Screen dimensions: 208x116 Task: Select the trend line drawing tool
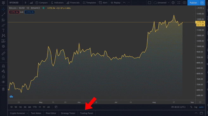(x=3, y=15)
